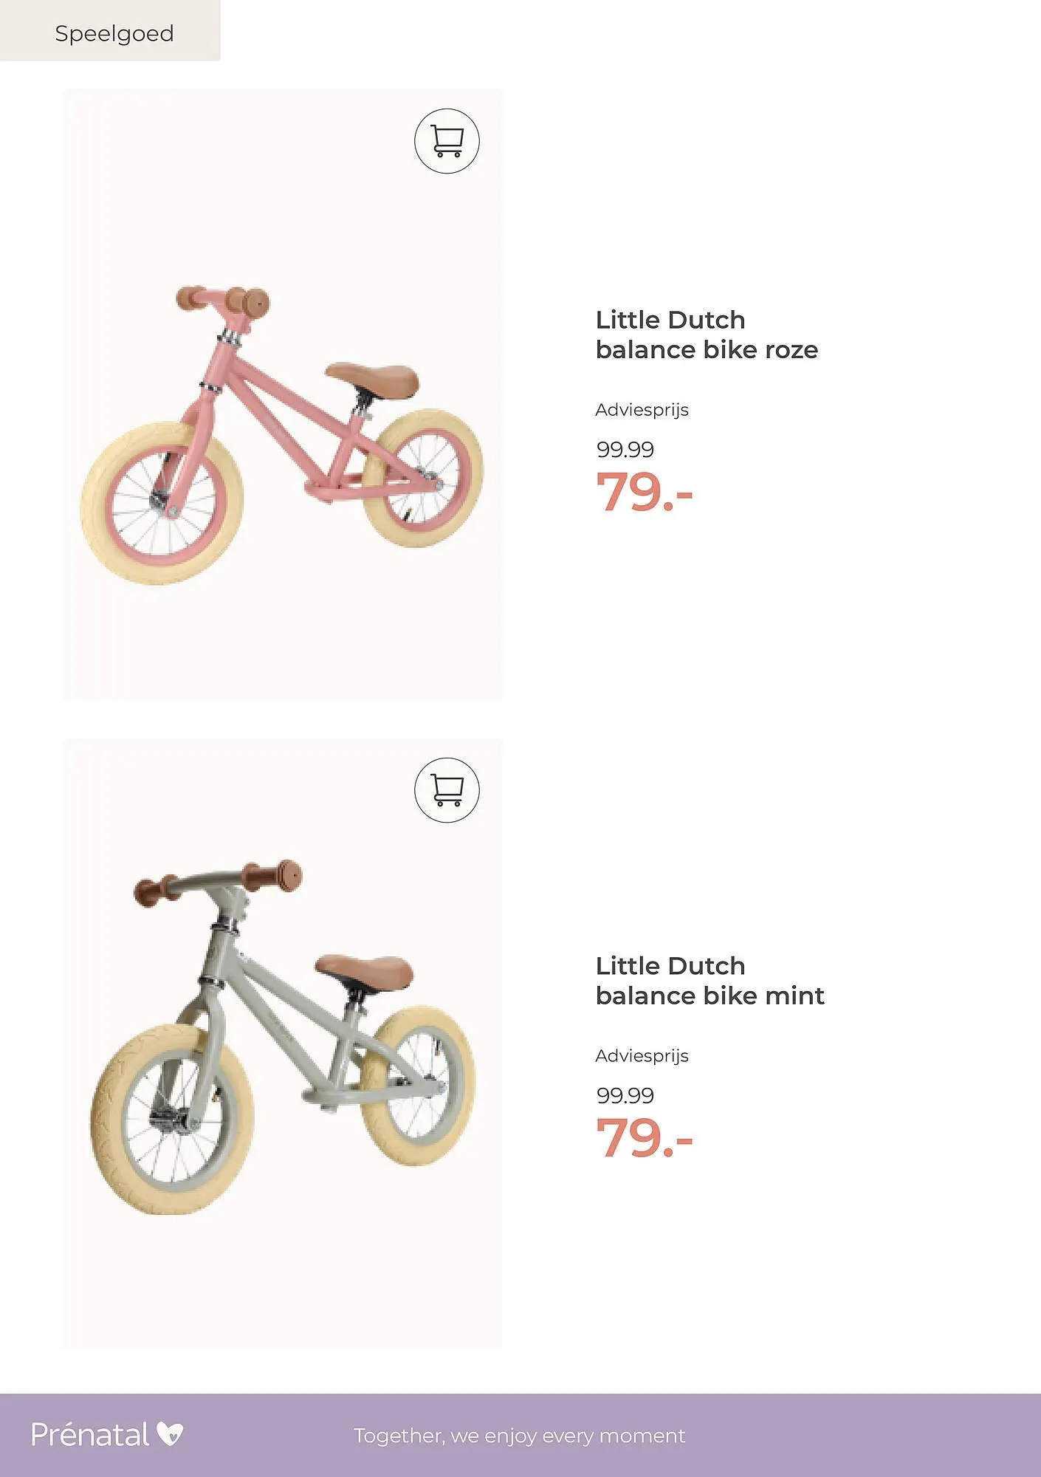1041x1477 pixels.
Task: Select the mint balance bike product image
Action: (282, 1041)
